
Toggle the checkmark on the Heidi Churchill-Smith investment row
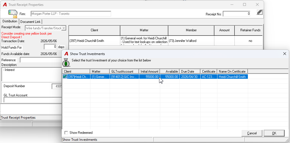click(x=65, y=77)
